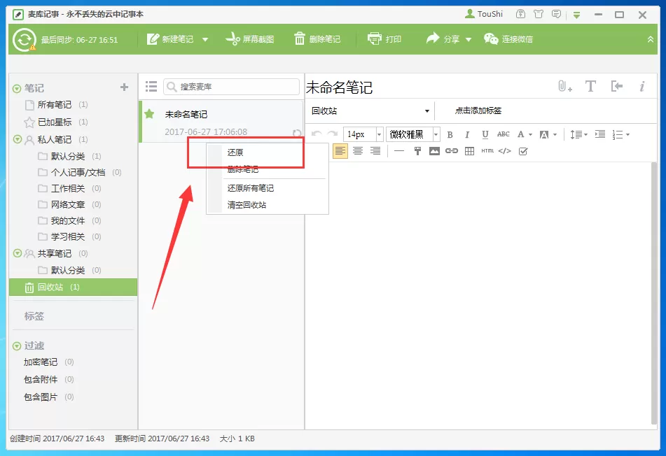The height and width of the screenshot is (456, 666).
Task: Select 所有笔记 in the sidebar
Action: click(x=55, y=105)
